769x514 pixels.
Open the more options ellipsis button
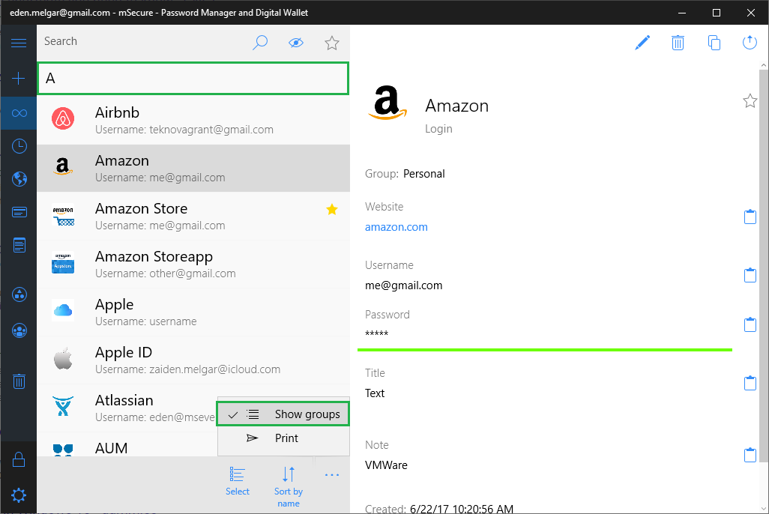[332, 475]
